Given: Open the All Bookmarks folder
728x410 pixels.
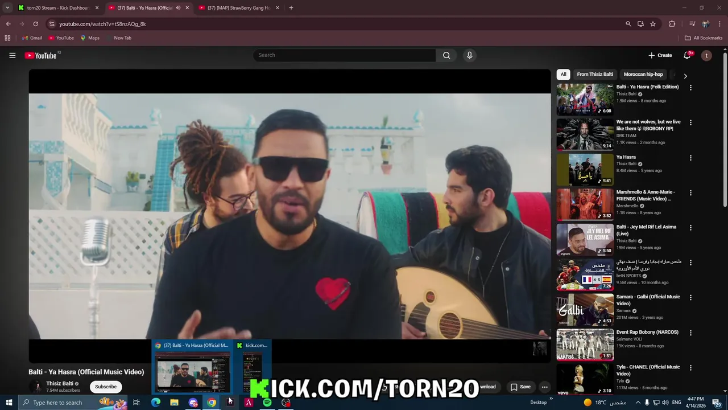Looking at the screenshot, I should point(704,38).
